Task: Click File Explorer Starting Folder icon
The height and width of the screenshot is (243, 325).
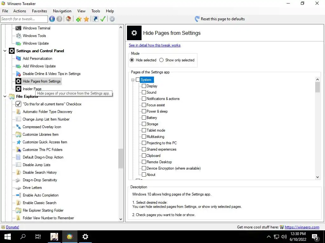Action: (18, 210)
